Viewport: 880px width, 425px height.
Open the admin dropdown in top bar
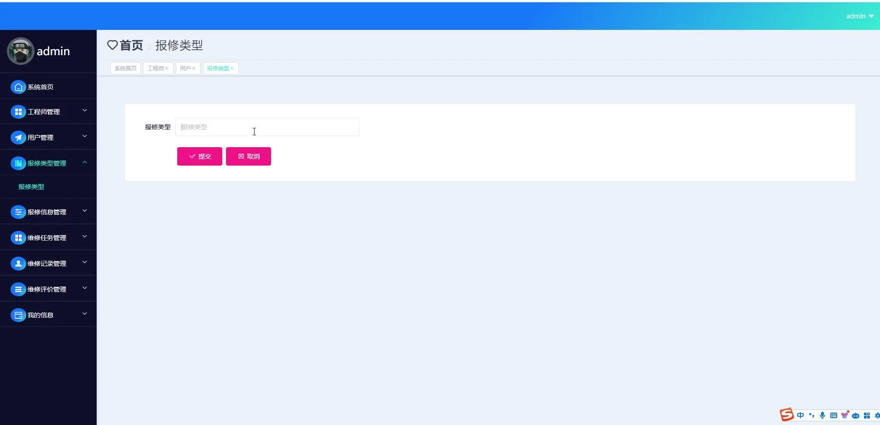pyautogui.click(x=860, y=16)
